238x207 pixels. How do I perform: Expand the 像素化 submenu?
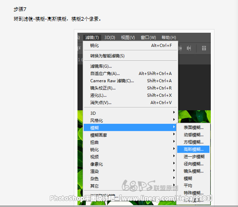point(131,164)
